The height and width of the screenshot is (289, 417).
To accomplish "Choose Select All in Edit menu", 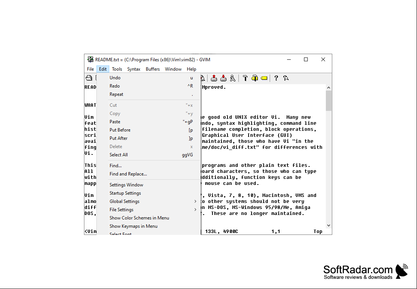I will [149, 155].
